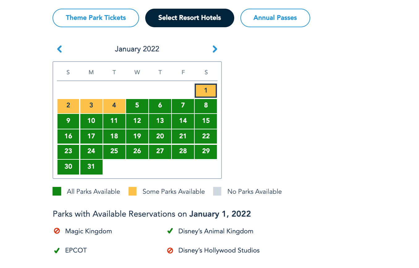This screenshot has height=268, width=419.
Task: Click yellow Some Parks Available swatch
Action: 133,191
